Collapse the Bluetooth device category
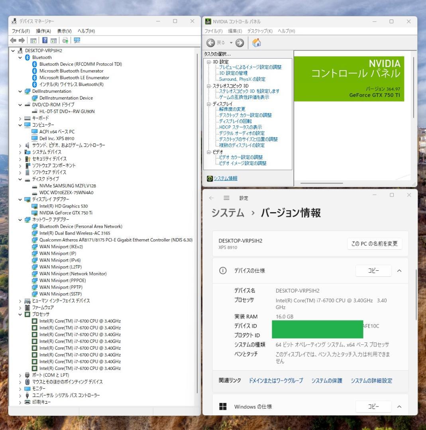This screenshot has width=426, height=430. click(20, 57)
